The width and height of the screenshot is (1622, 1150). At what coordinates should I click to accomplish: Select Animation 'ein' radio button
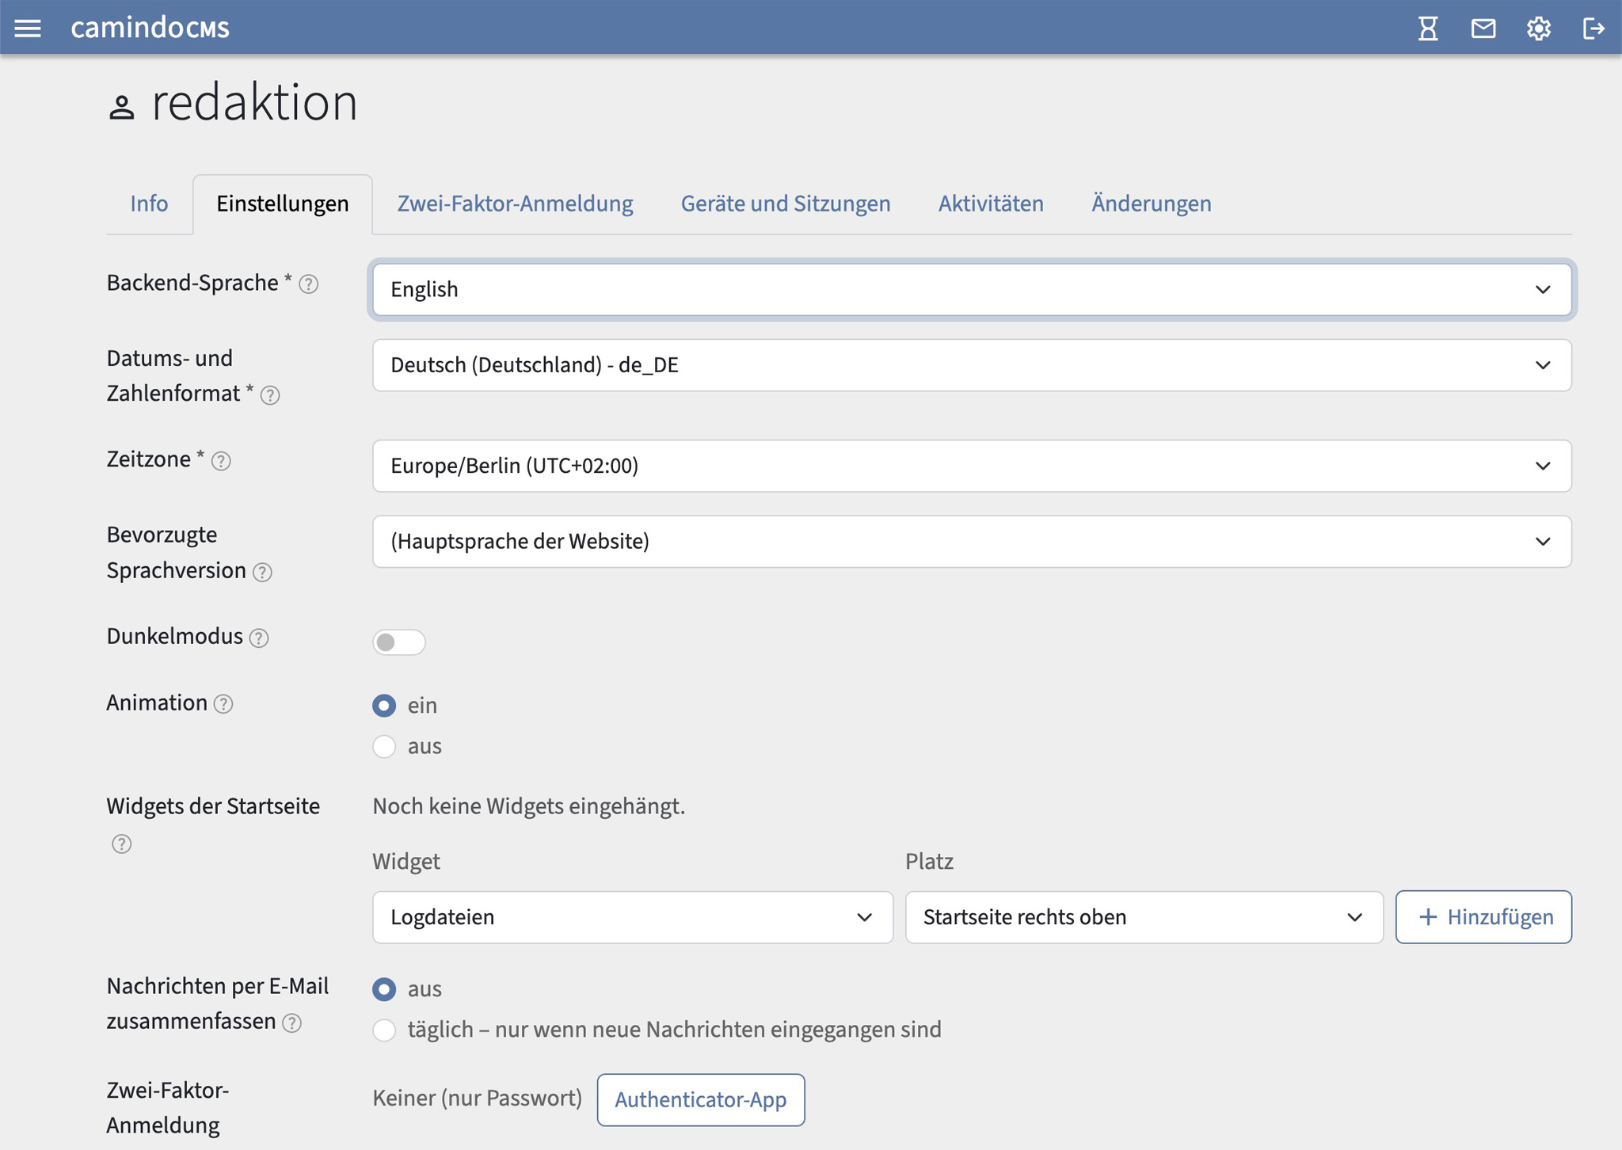click(x=384, y=705)
